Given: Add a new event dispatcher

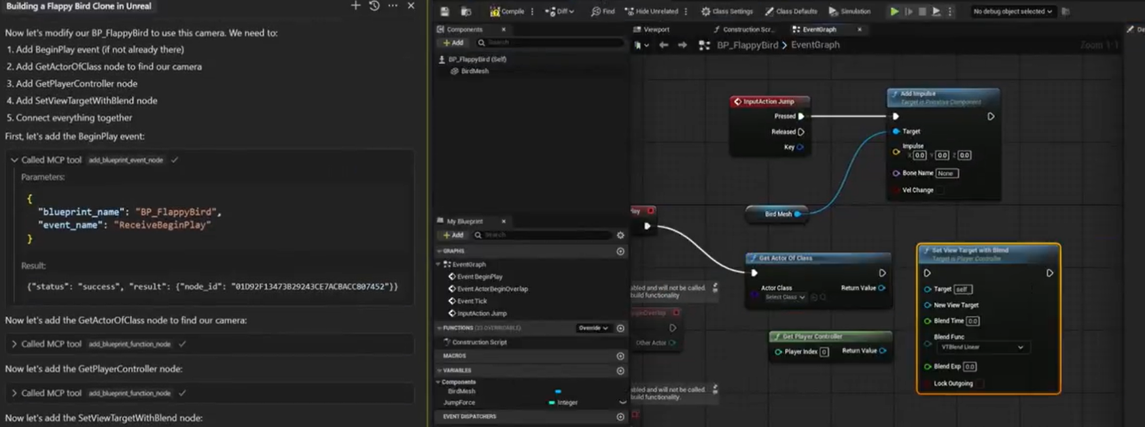Looking at the screenshot, I should click(620, 417).
